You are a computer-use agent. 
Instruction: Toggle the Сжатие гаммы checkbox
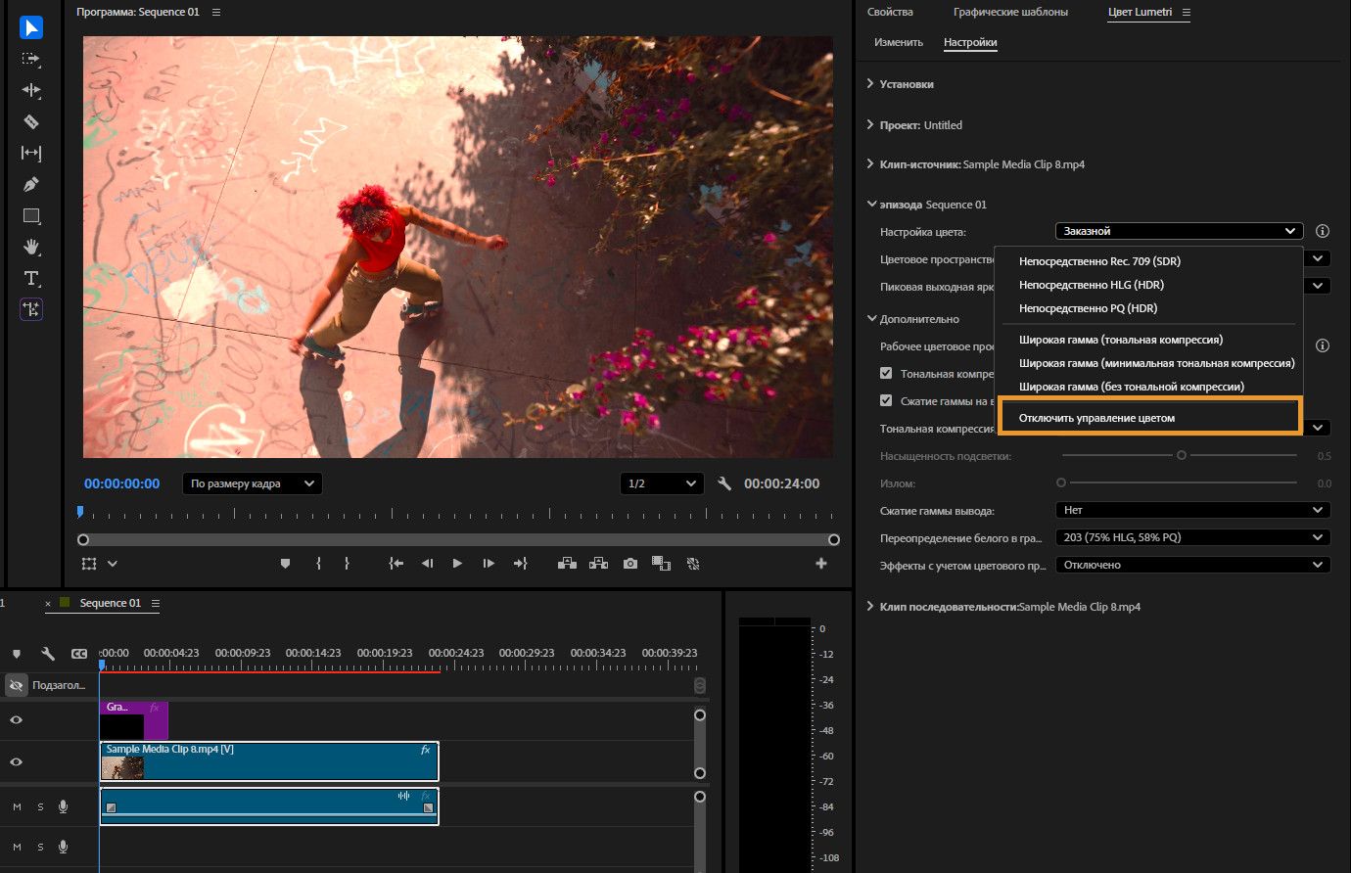click(x=886, y=401)
